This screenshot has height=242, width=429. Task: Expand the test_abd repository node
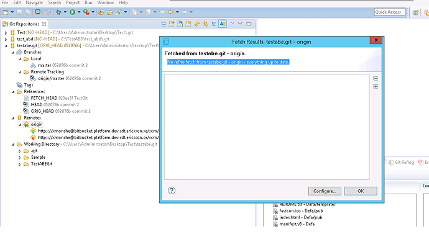[x=6, y=39]
